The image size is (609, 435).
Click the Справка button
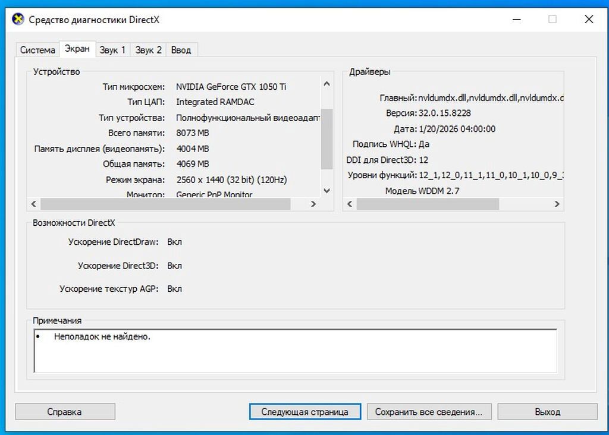click(x=65, y=412)
